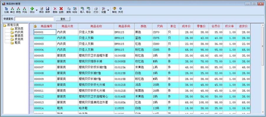Click the 玫红色 color cell

point(143,61)
